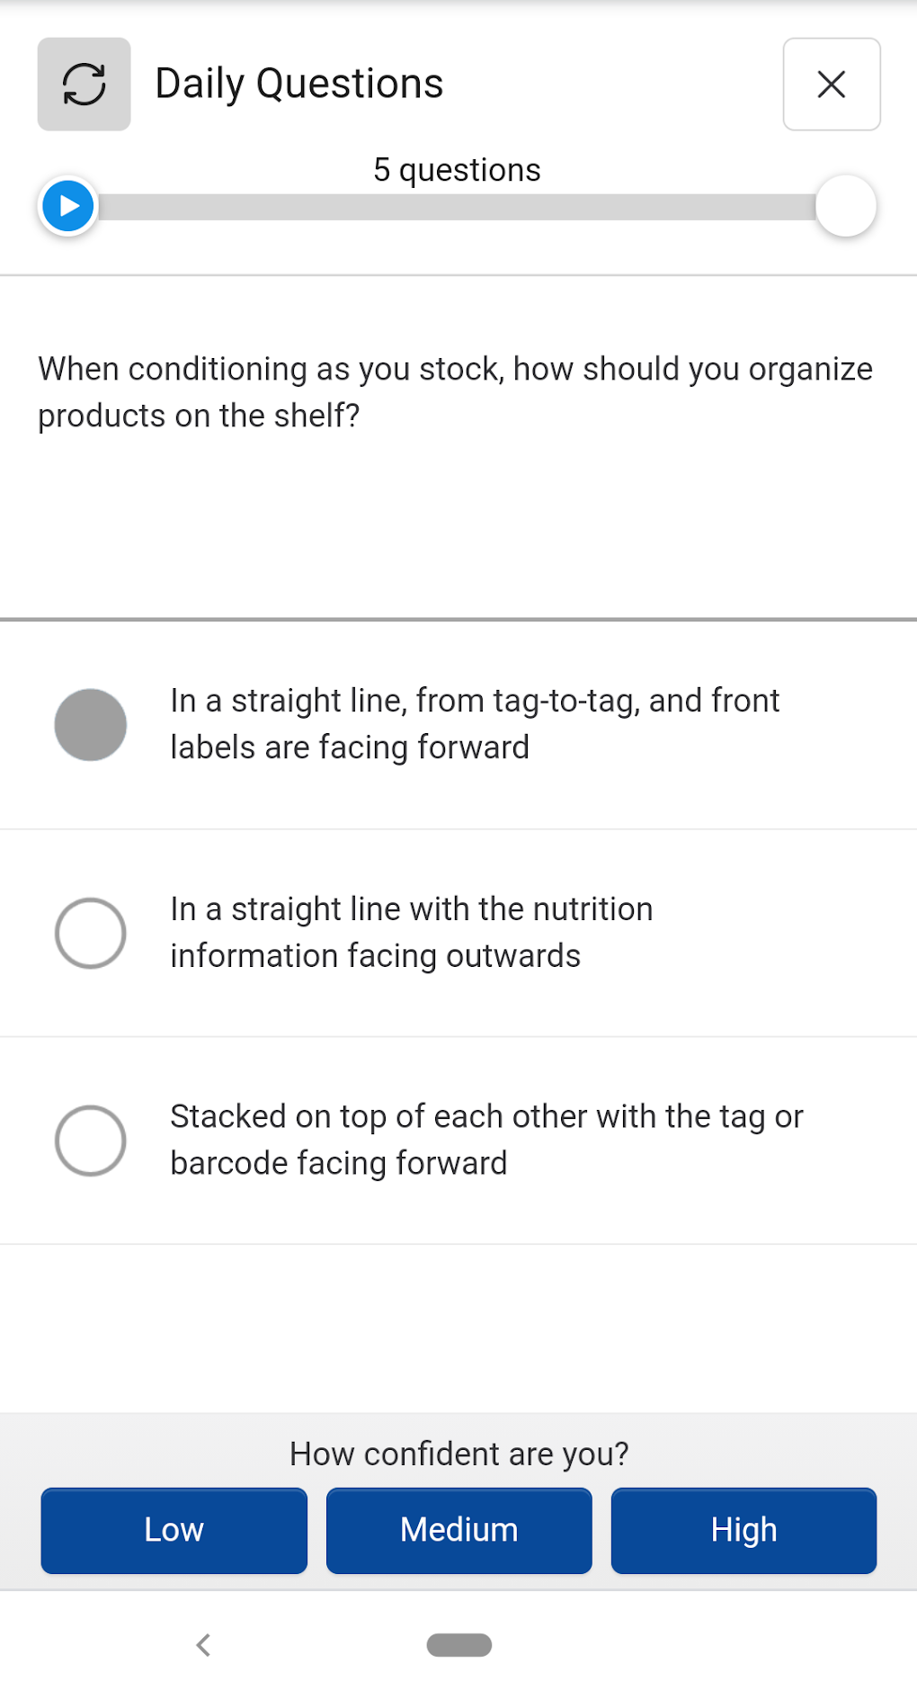Select the stacked with barcode facing forward answer
Screen dimensions: 917x1700
click(91, 1141)
